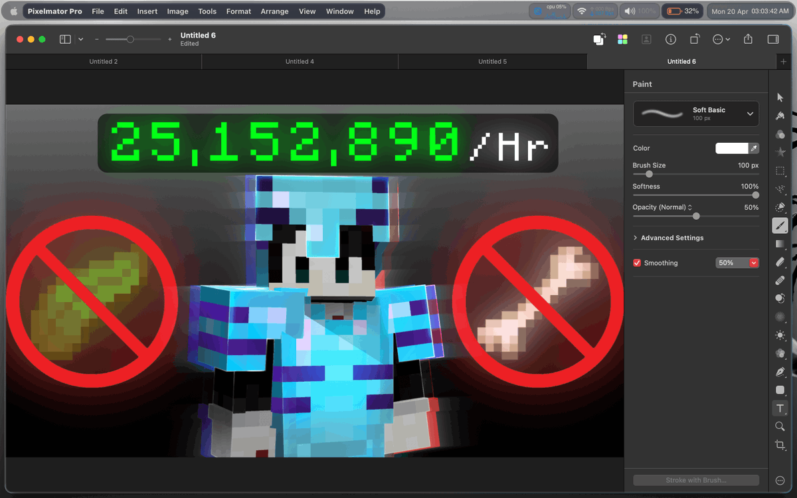Open the Insert menu
This screenshot has height=498, width=797.
(x=147, y=11)
